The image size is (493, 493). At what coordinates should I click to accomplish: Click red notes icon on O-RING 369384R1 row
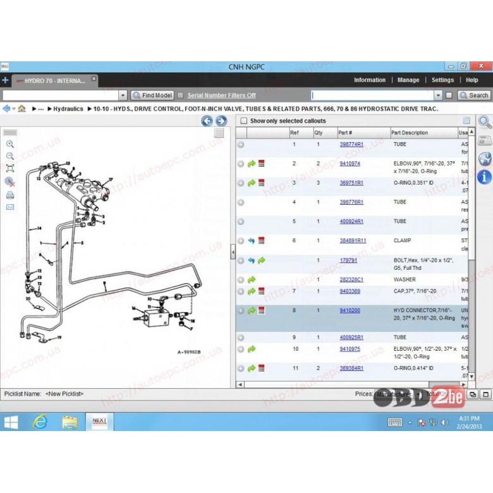pyautogui.click(x=261, y=368)
